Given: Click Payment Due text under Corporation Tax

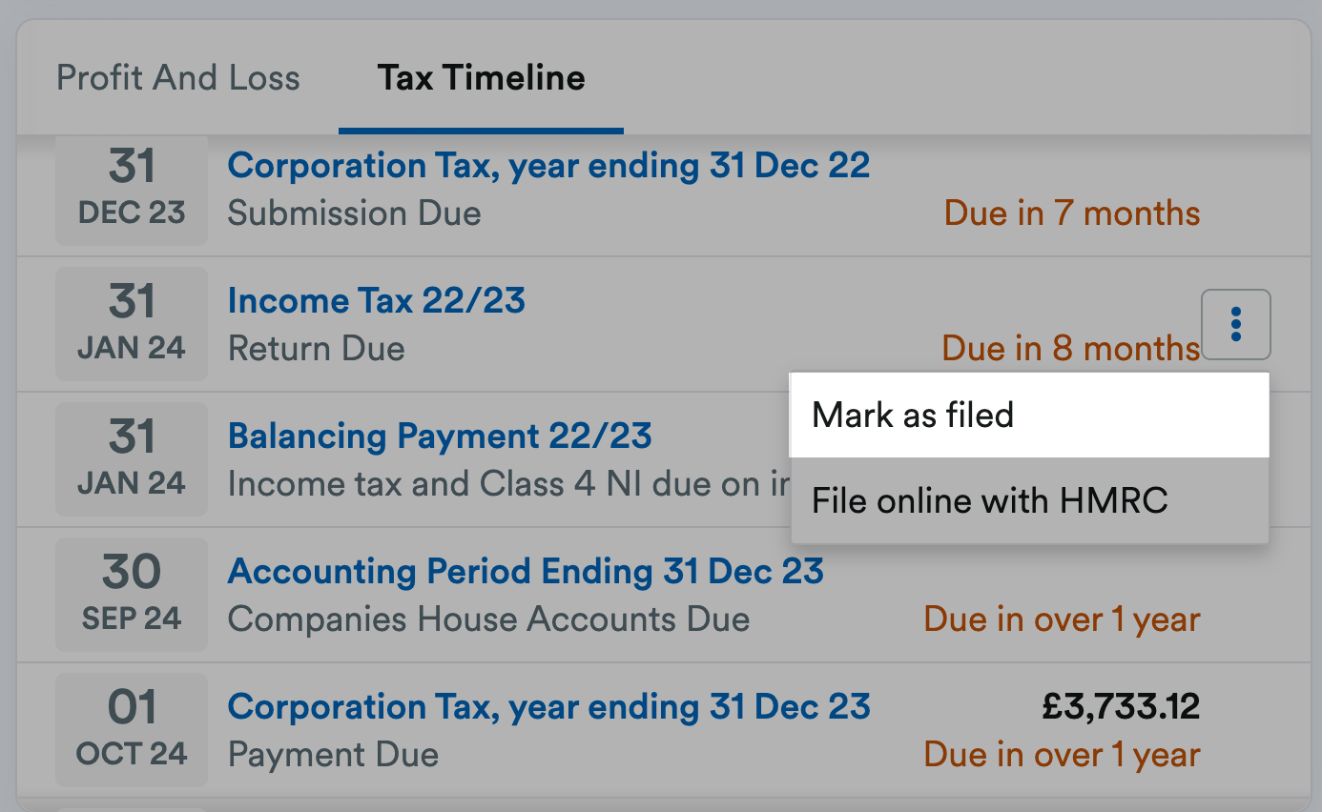Looking at the screenshot, I should tap(333, 755).
